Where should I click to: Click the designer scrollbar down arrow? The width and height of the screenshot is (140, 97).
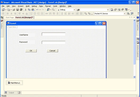134,77
